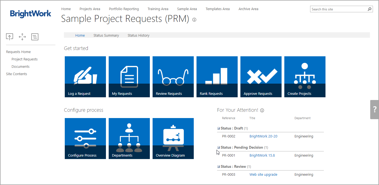
Task: Open Portfolio Reporting in top navigation
Action: click(x=124, y=9)
